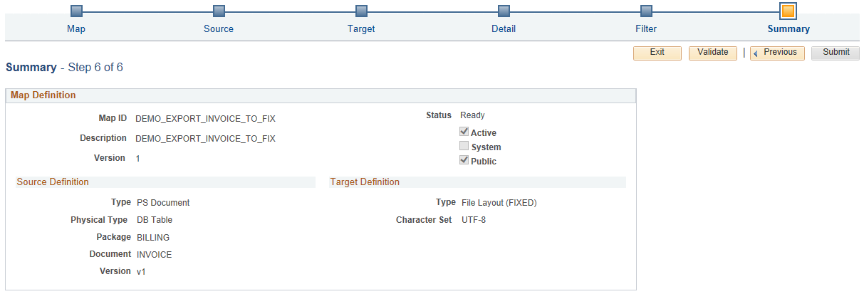Click the Submit button
Viewport: 864px width, 294px height.
pyautogui.click(x=836, y=53)
